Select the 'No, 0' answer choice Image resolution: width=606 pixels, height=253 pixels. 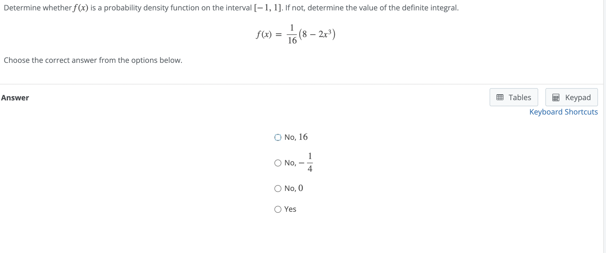pos(278,188)
